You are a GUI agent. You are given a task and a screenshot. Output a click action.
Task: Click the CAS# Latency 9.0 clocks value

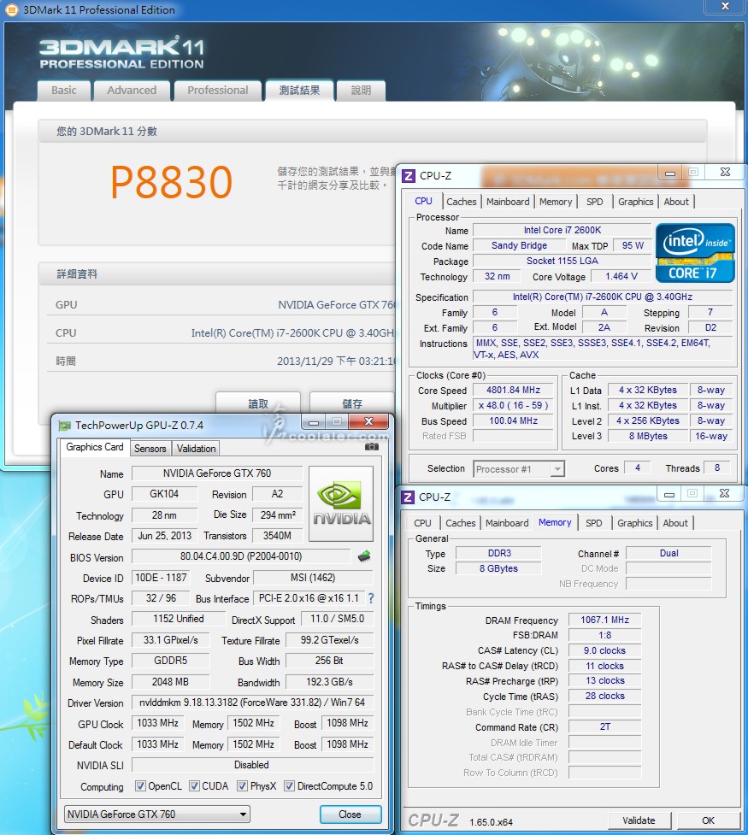[604, 650]
